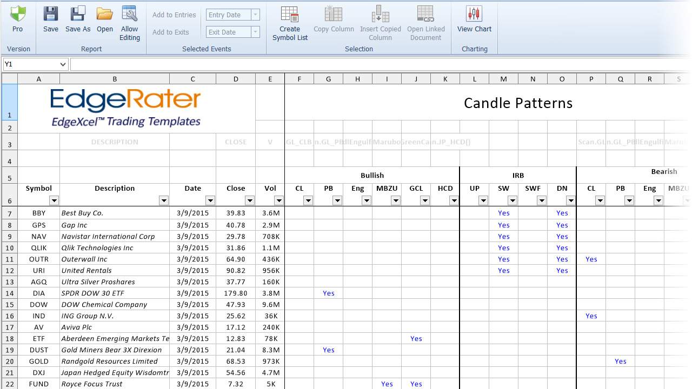This screenshot has height=389, width=692.
Task: Select row header 7
Action: [x=10, y=213]
